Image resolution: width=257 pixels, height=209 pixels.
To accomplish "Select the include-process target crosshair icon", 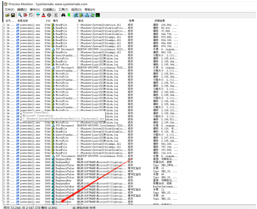I will point(49,15).
